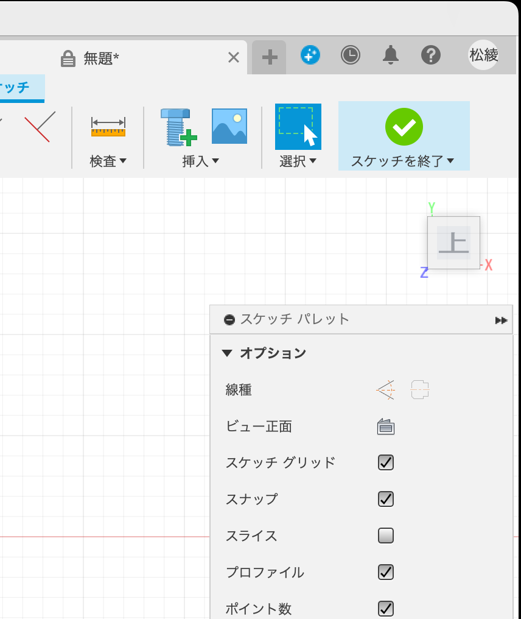The height and width of the screenshot is (619, 521).
Task: Enable the スライス checkbox
Action: click(385, 536)
